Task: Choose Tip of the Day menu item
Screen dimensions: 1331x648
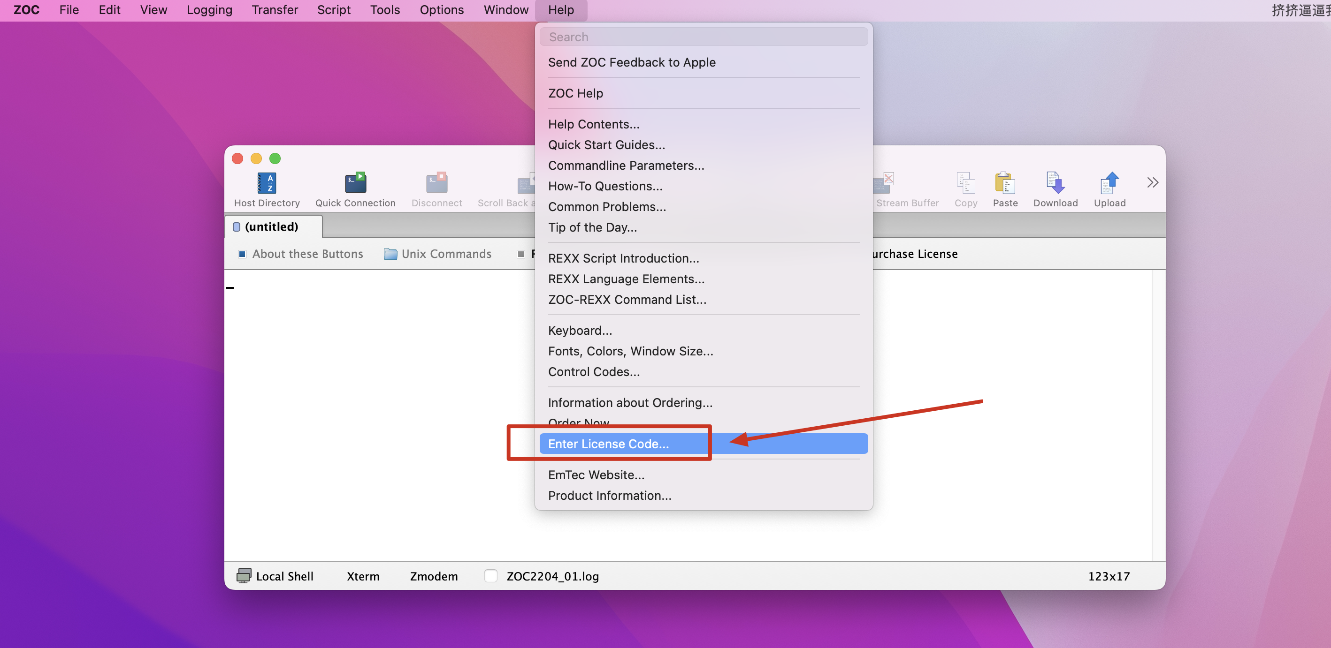Action: coord(592,227)
